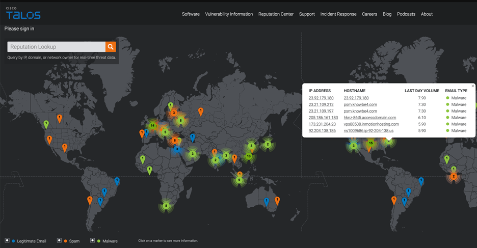
Task: Select the orange pin over Portugal
Action: pos(142,133)
